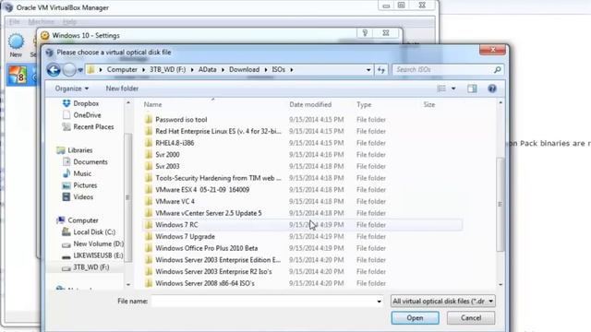The width and height of the screenshot is (591, 332).
Task: Sort by the Size column header
Action: pos(428,104)
